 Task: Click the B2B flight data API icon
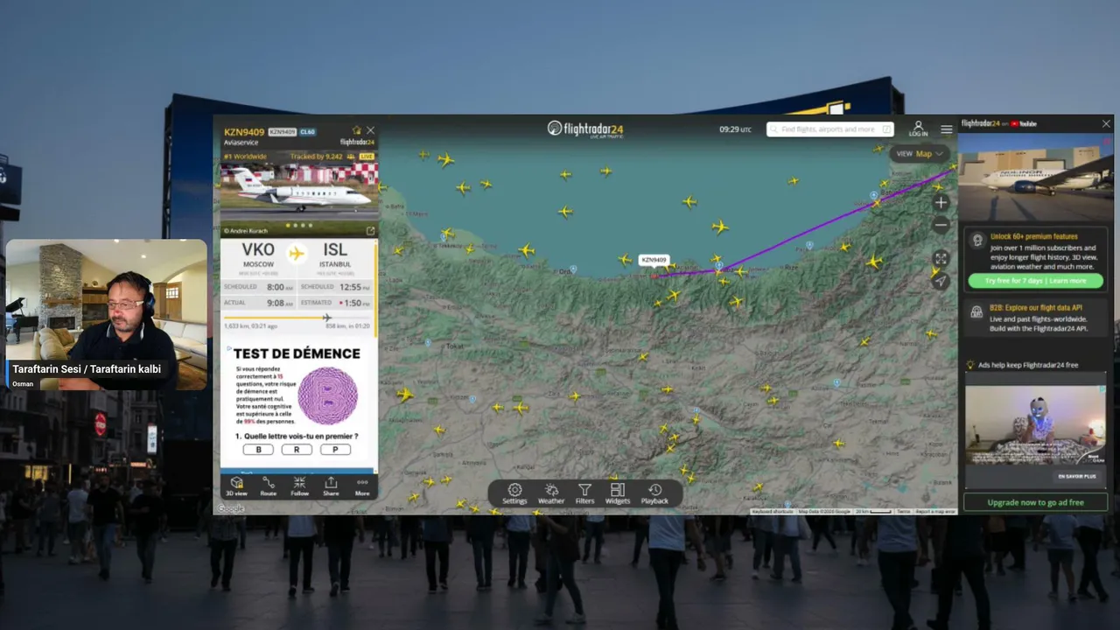pyautogui.click(x=976, y=311)
